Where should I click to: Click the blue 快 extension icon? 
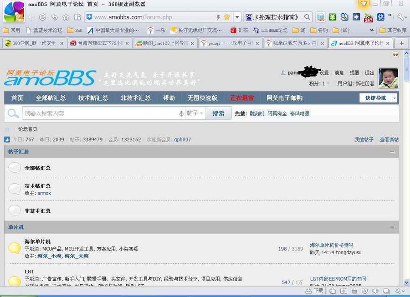tap(380, 17)
